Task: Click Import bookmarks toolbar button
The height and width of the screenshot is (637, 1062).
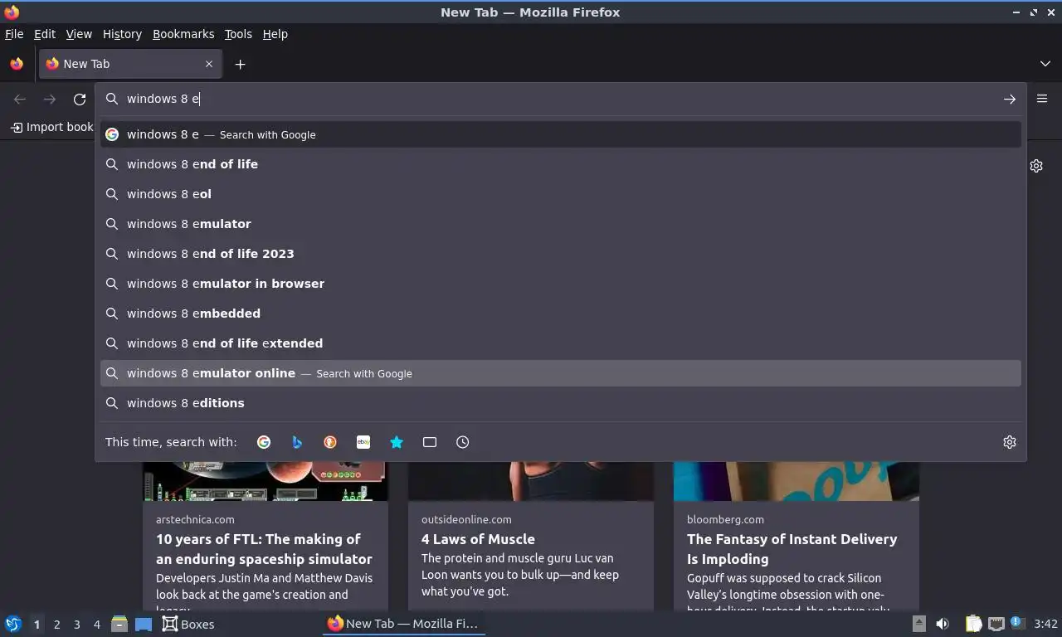Action: pos(52,127)
